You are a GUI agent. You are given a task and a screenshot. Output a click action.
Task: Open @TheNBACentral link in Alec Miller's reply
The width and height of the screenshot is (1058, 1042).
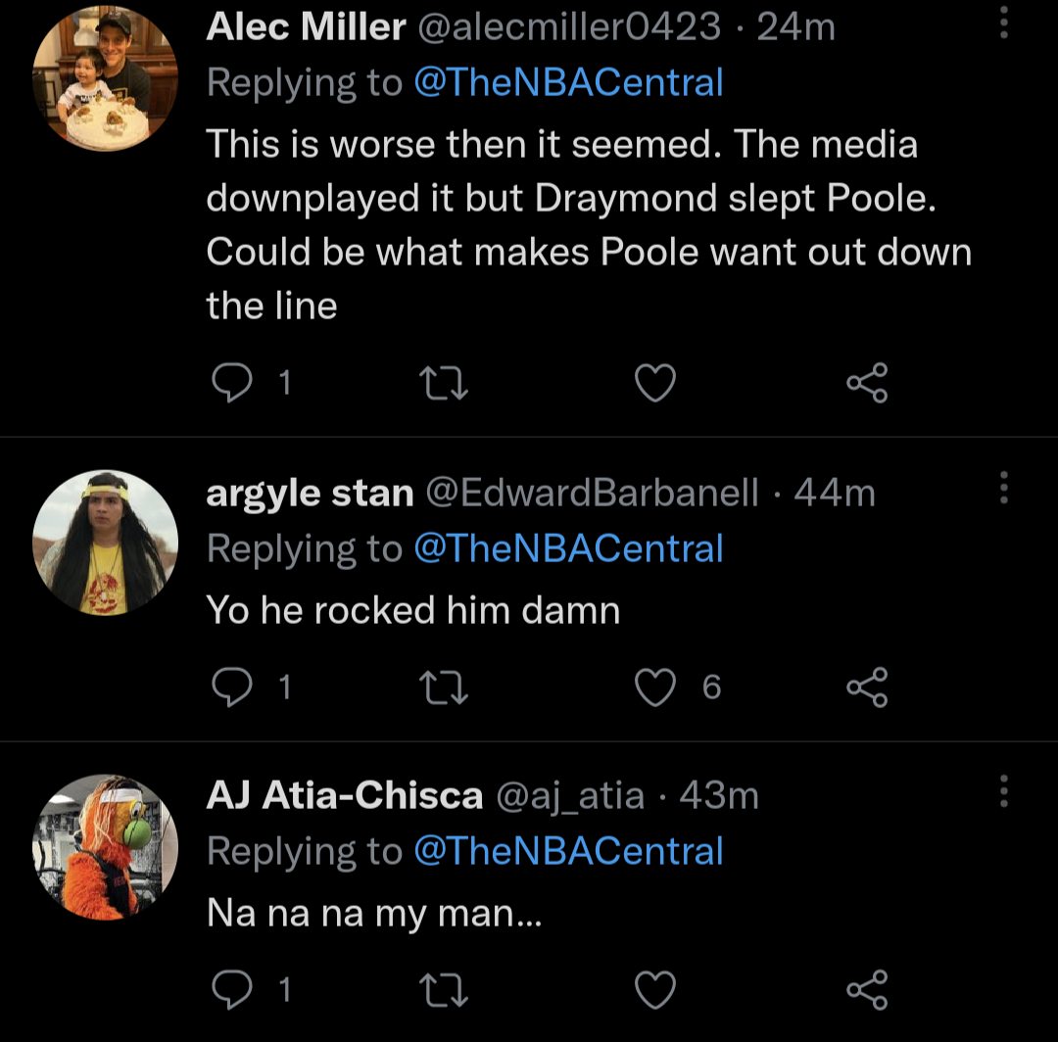click(568, 83)
